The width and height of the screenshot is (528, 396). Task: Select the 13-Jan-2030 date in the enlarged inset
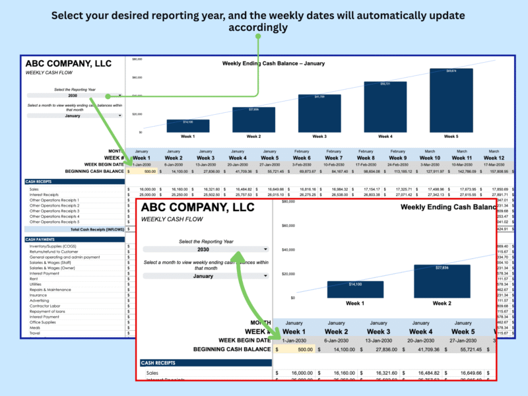[378, 341]
